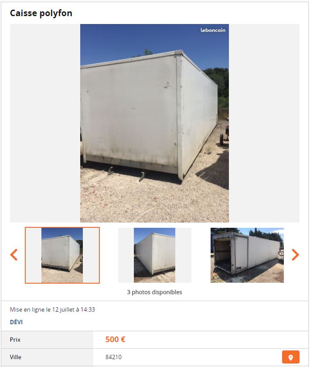The image size is (310, 367).
Task: Select the second thumbnail of the white box
Action: tap(154, 255)
